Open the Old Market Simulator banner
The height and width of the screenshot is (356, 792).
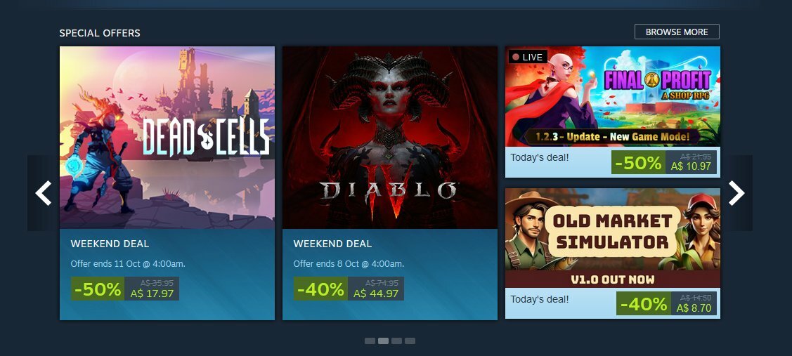(x=613, y=238)
